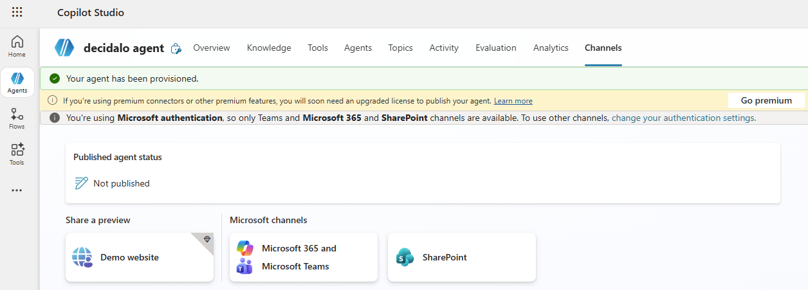
Task: Open change your authentication settings link
Action: (x=683, y=118)
